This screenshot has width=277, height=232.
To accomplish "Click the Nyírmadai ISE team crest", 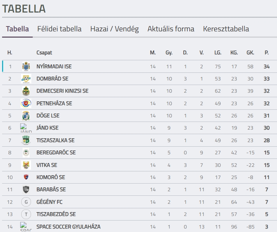I will pyautogui.click(x=26, y=67).
